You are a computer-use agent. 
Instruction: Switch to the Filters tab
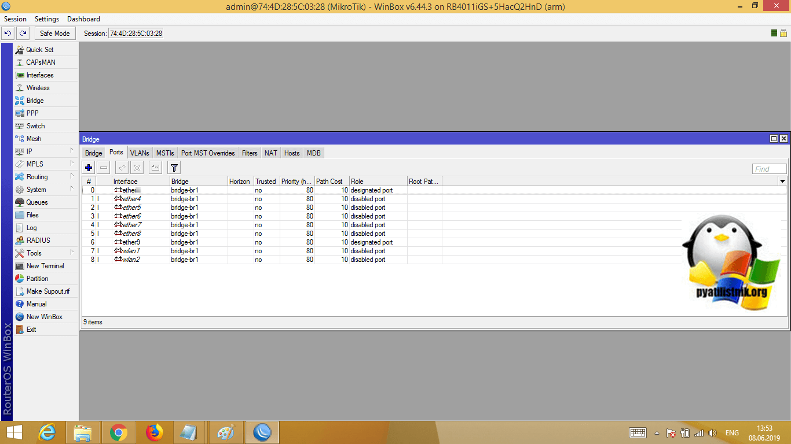250,153
